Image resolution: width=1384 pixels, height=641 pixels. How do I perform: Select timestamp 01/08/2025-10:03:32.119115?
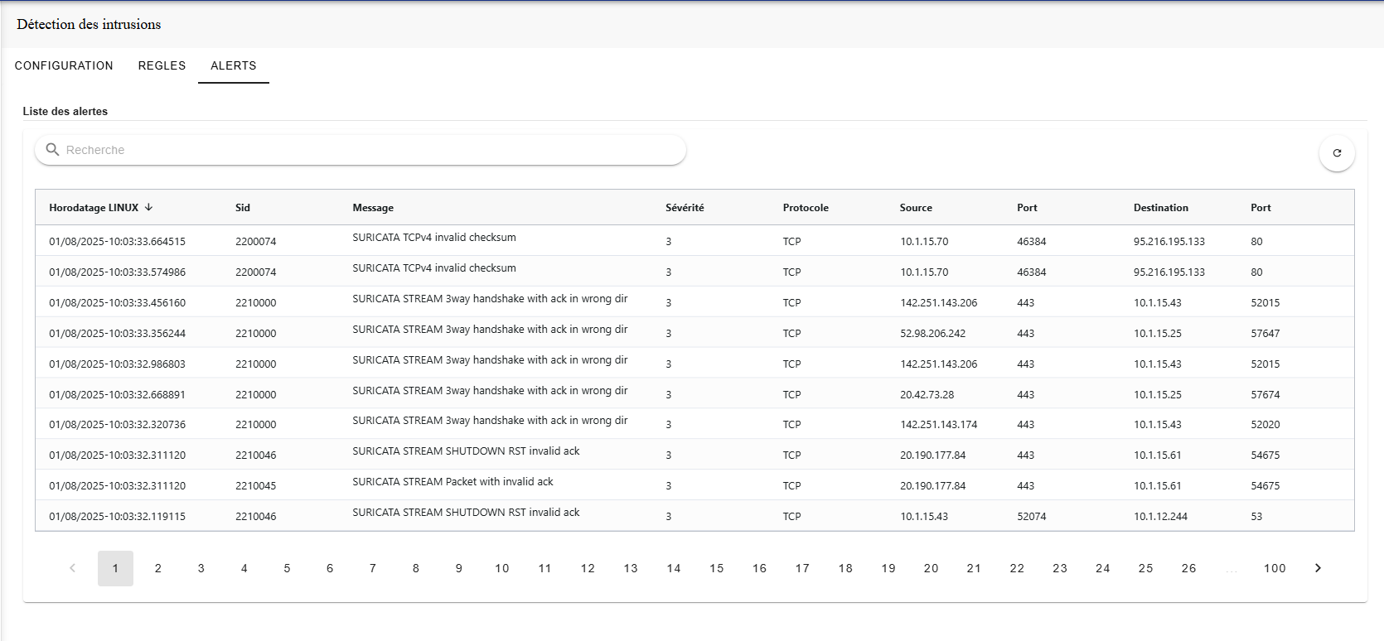coord(117,517)
